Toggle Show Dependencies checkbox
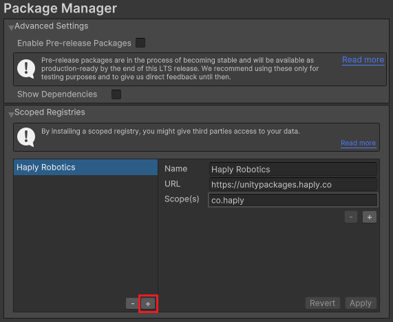 tap(116, 94)
